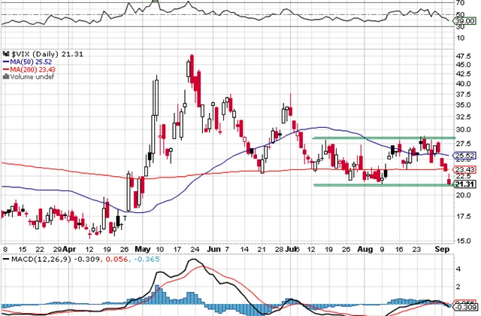Click the Volume undef legend marker
481x316 pixels.
(x=5, y=77)
